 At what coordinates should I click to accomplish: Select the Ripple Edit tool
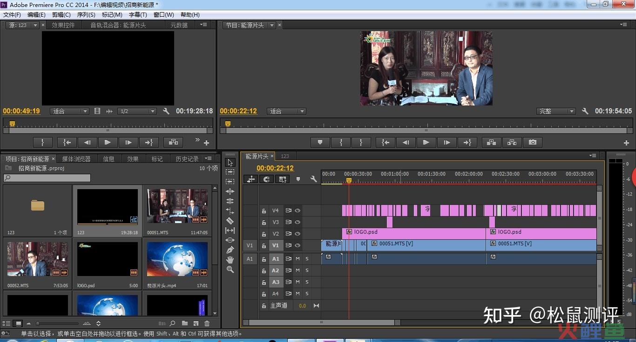click(230, 191)
